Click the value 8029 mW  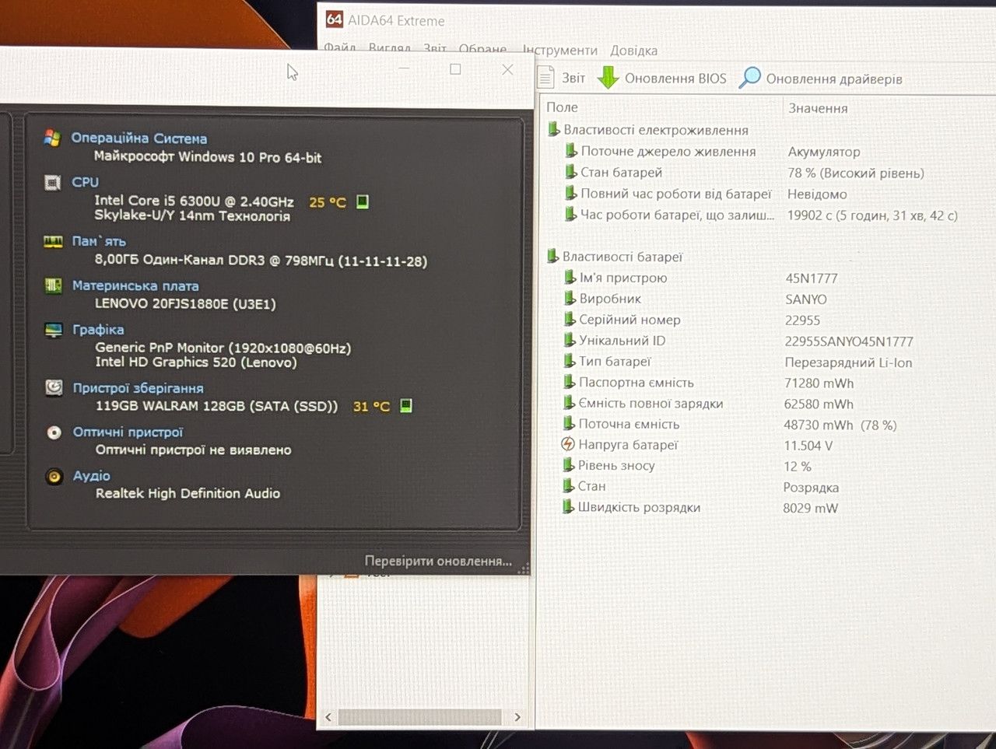[x=810, y=508]
